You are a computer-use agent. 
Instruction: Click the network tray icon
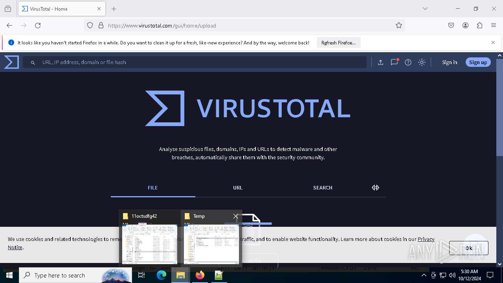[x=443, y=275]
